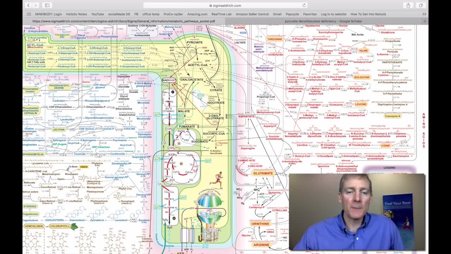Click the LYSINE box
The height and width of the screenshot is (254, 451).
pos(385,145)
